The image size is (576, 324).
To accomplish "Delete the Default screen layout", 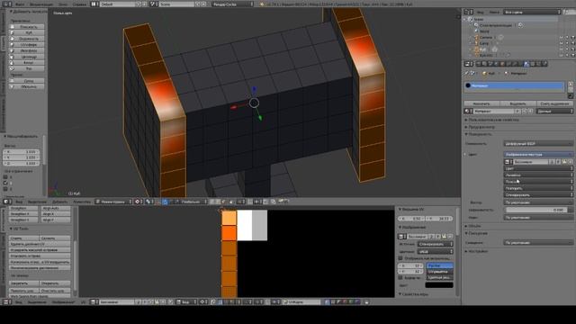I will tap(145, 4).
